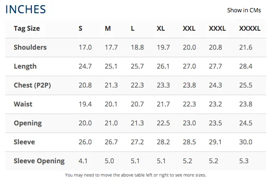The image size is (270, 186).
Task: Select the M Sleeve value 26.7
Action: [x=111, y=142]
